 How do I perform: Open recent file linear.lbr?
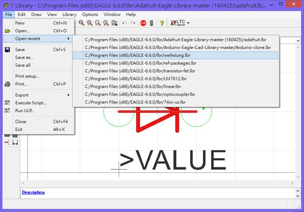click(x=176, y=86)
